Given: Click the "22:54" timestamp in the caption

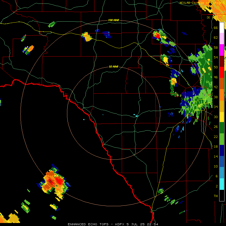Looking at the screenshot, I should point(153,224).
